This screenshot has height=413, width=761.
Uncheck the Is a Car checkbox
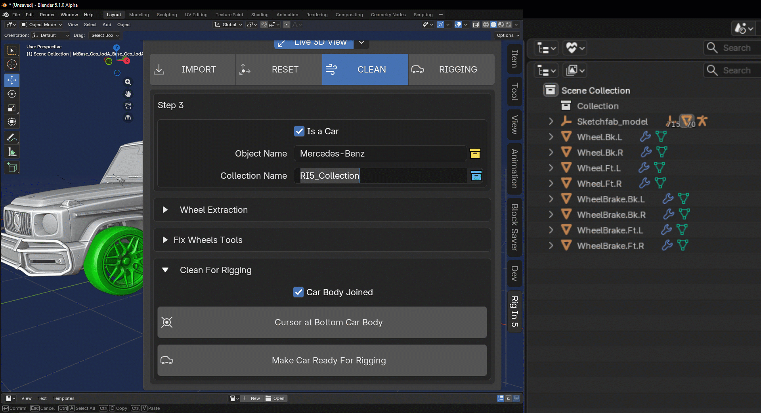tap(299, 131)
